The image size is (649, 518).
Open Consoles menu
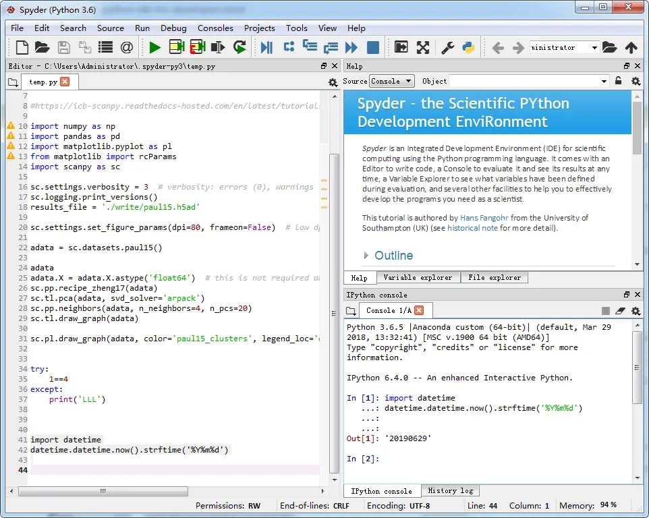pos(215,28)
